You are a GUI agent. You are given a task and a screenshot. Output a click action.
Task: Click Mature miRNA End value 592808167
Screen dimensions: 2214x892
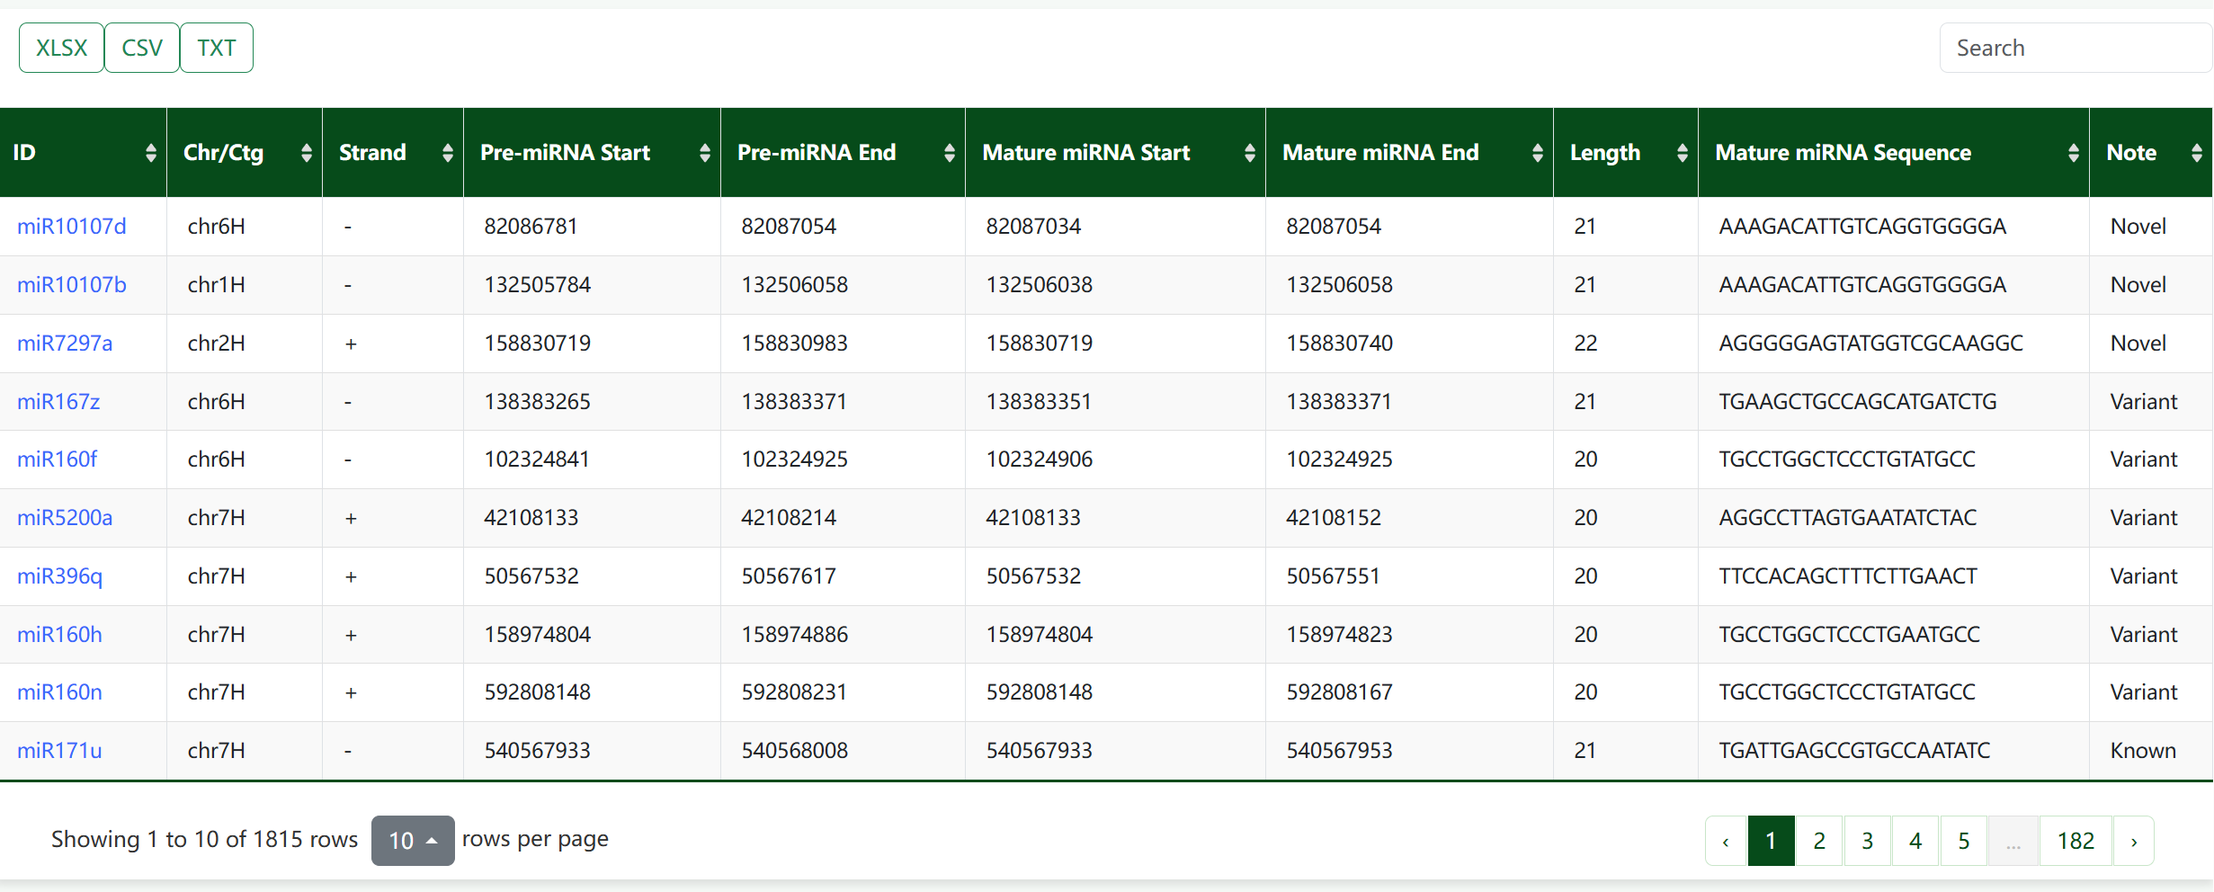pos(1339,692)
